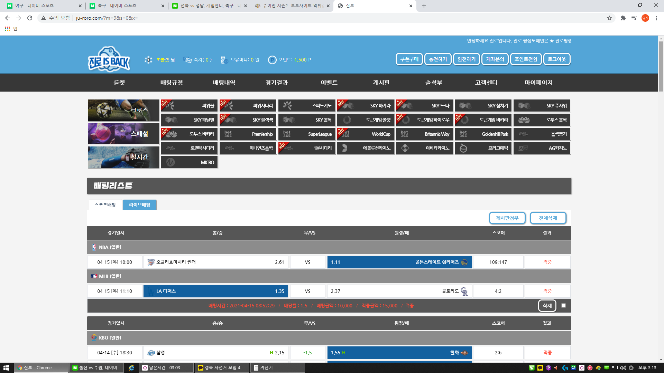Switch to the 라이브베팅 tab
The width and height of the screenshot is (664, 373).
tap(140, 205)
